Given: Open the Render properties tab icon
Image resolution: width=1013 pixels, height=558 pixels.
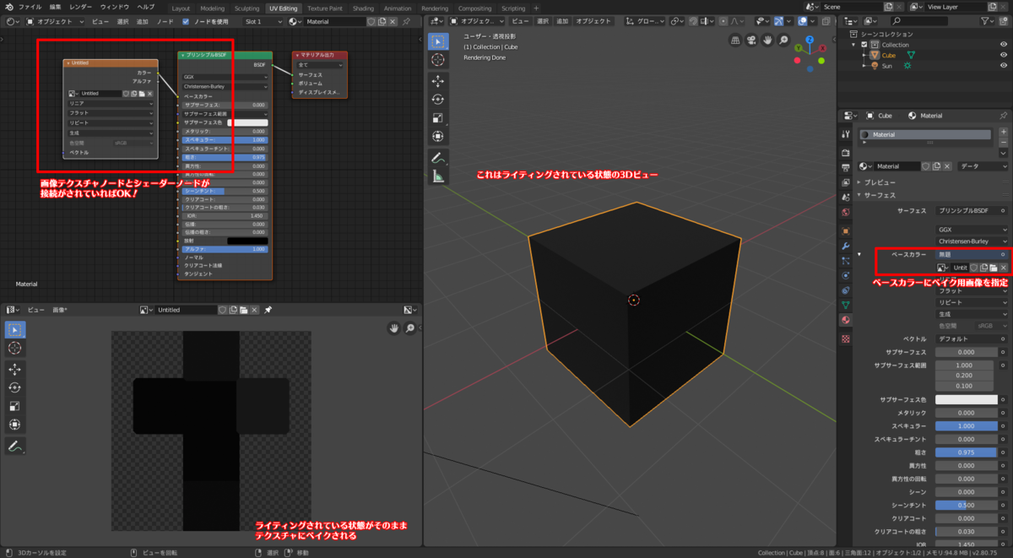Looking at the screenshot, I should [846, 152].
